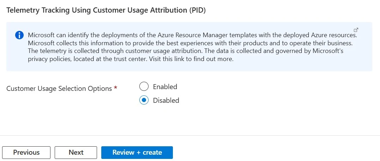Click the Customer Usage Selection Options label
This screenshot has width=380, height=161.
tap(59, 89)
